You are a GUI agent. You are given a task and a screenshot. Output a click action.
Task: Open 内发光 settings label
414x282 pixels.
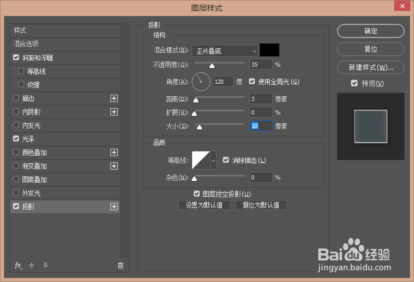pyautogui.click(x=31, y=125)
